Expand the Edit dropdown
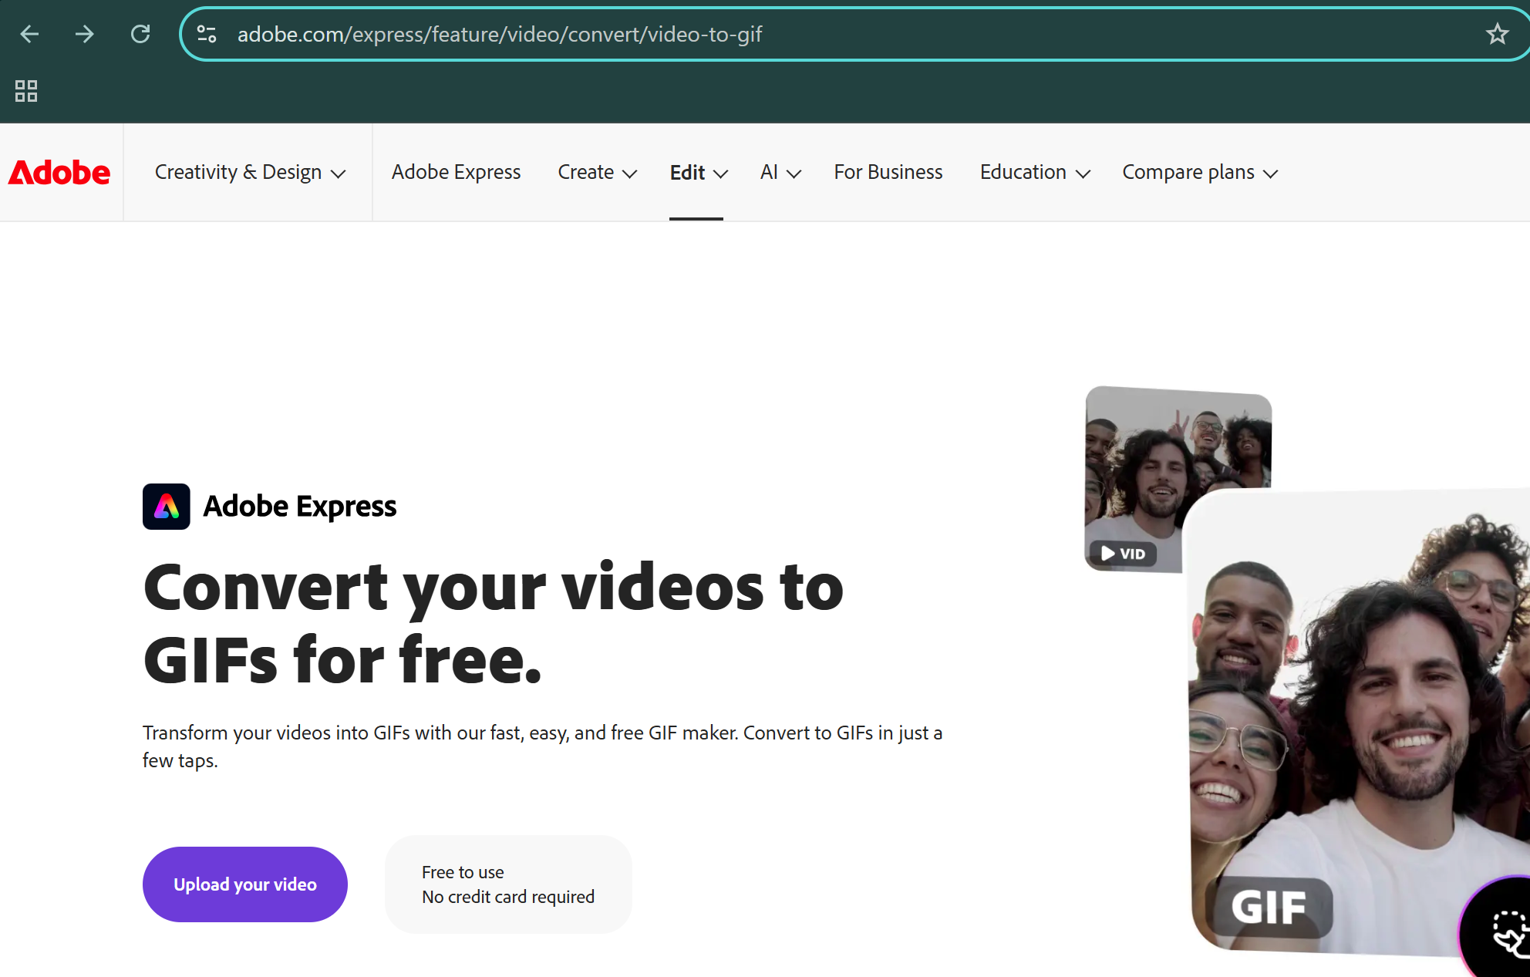The image size is (1530, 977). pyautogui.click(x=699, y=172)
